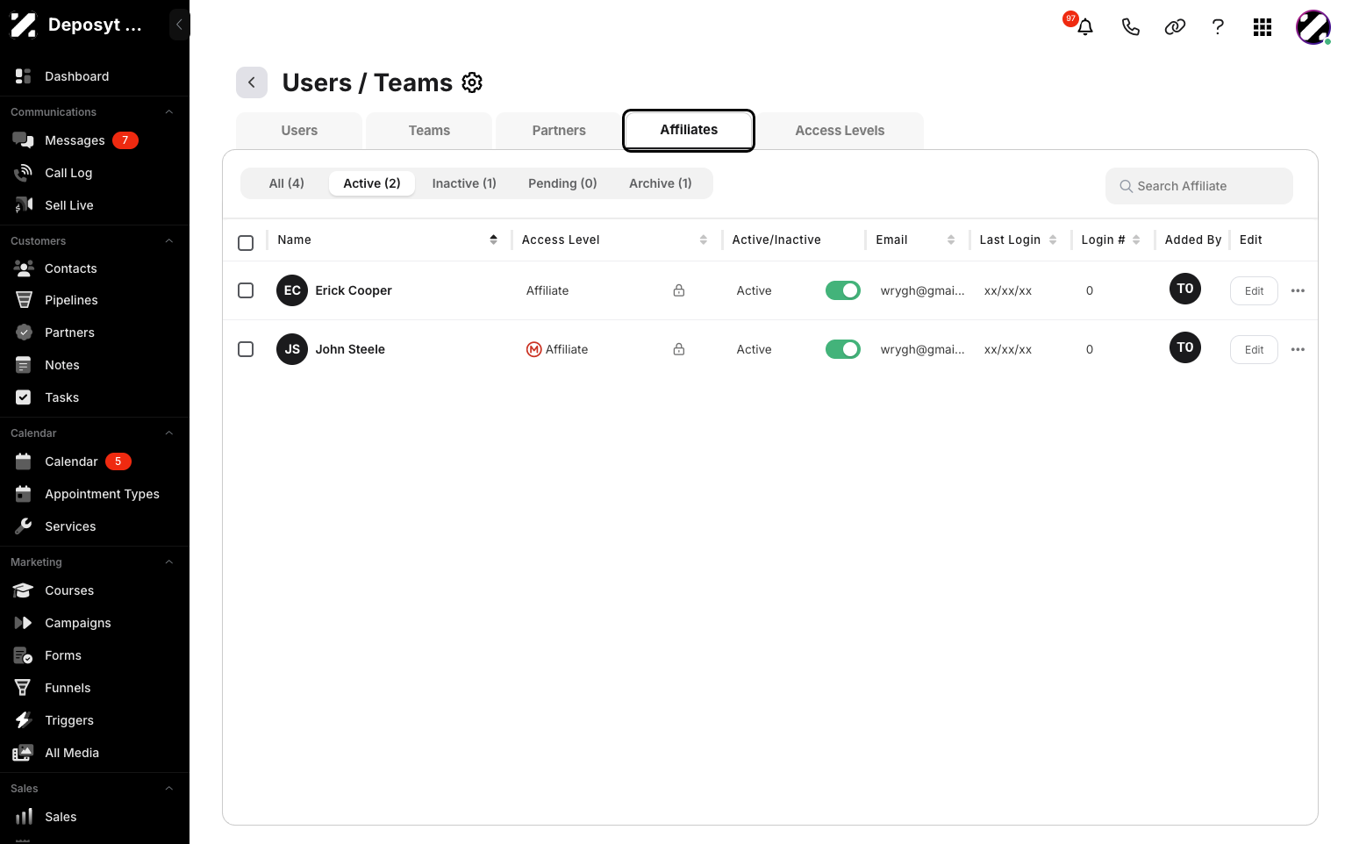Open the notifications bell
This screenshot has height=844, width=1352.
(1084, 26)
